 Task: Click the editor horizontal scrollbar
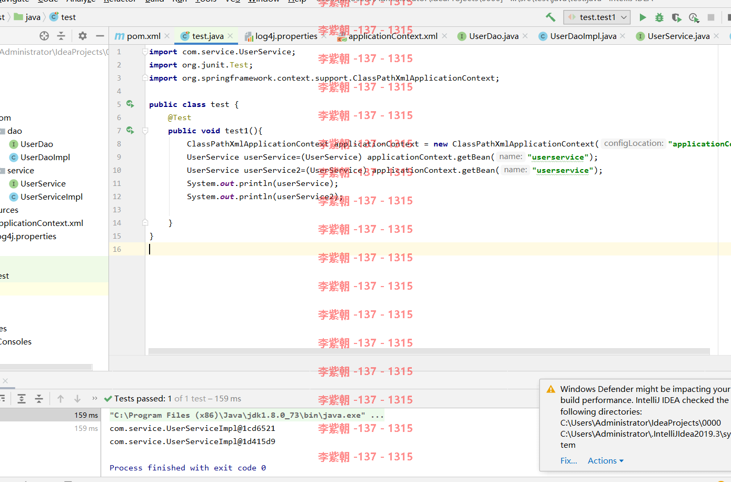click(x=429, y=351)
